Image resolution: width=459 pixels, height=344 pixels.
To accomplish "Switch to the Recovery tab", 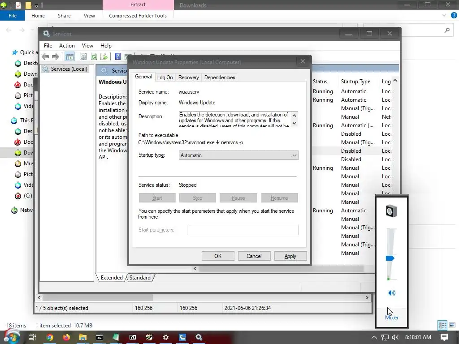I will tap(189, 77).
